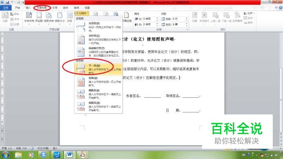
Task: Open theme 效果 (Effects) dropdown
Action: tap(16, 24)
